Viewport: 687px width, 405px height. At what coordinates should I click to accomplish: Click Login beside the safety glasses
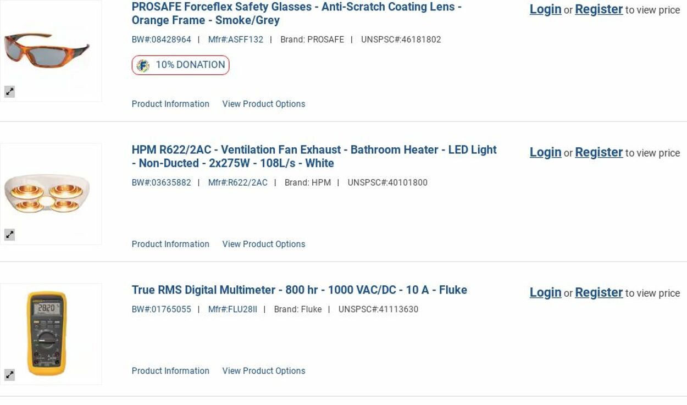pos(545,9)
